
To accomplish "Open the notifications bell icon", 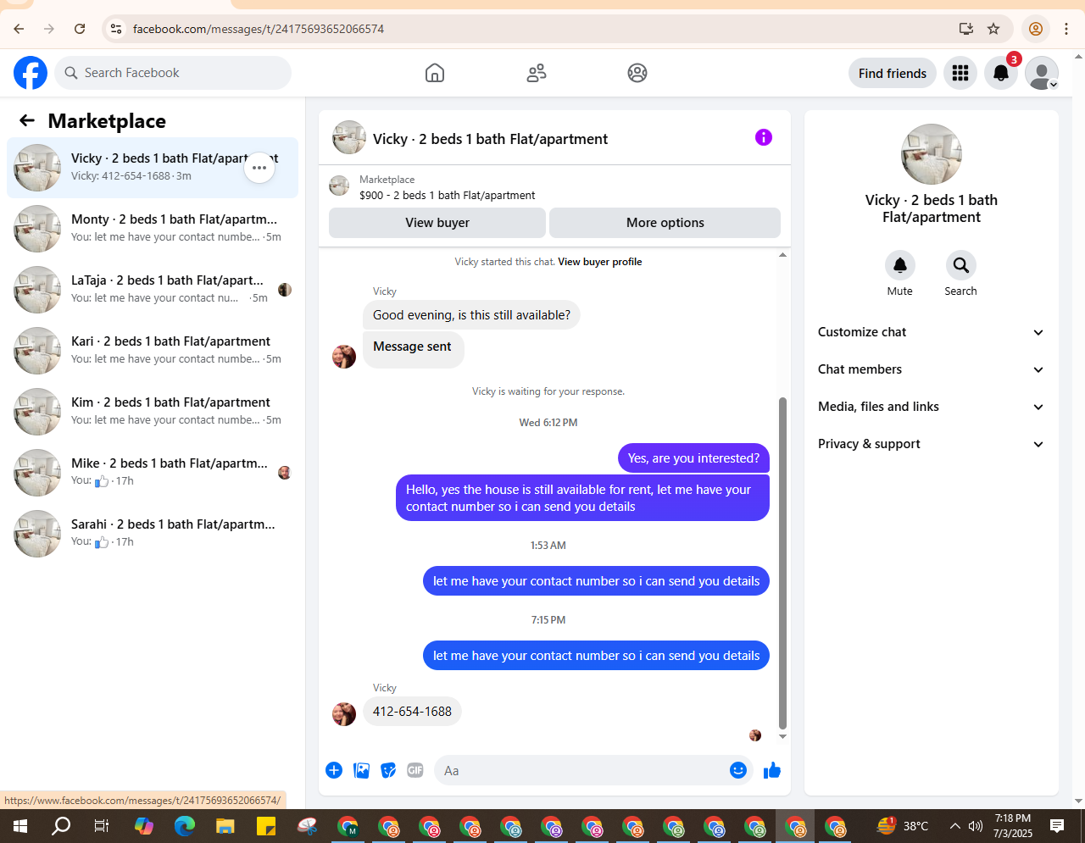I will 1001,73.
